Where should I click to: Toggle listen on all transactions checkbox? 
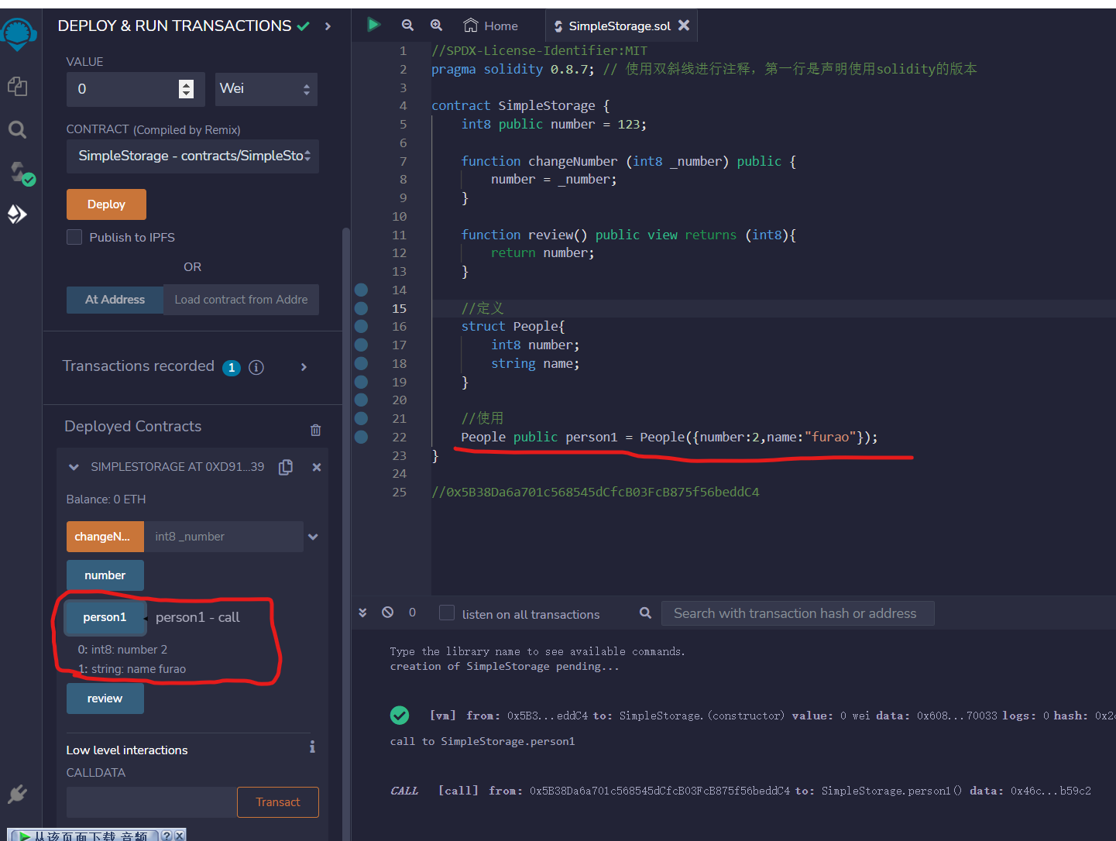pyautogui.click(x=447, y=613)
